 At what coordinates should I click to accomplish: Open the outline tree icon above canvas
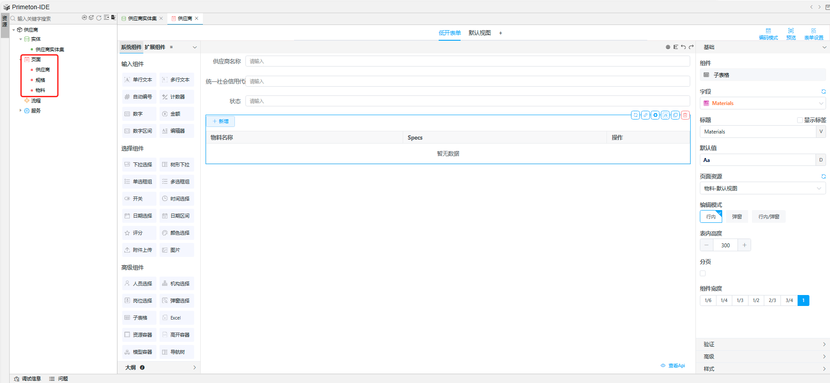coord(676,47)
